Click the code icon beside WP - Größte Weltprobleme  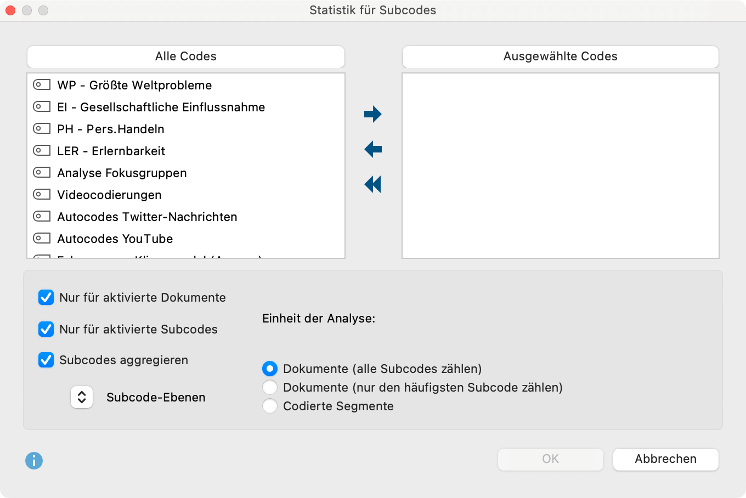pyautogui.click(x=42, y=84)
